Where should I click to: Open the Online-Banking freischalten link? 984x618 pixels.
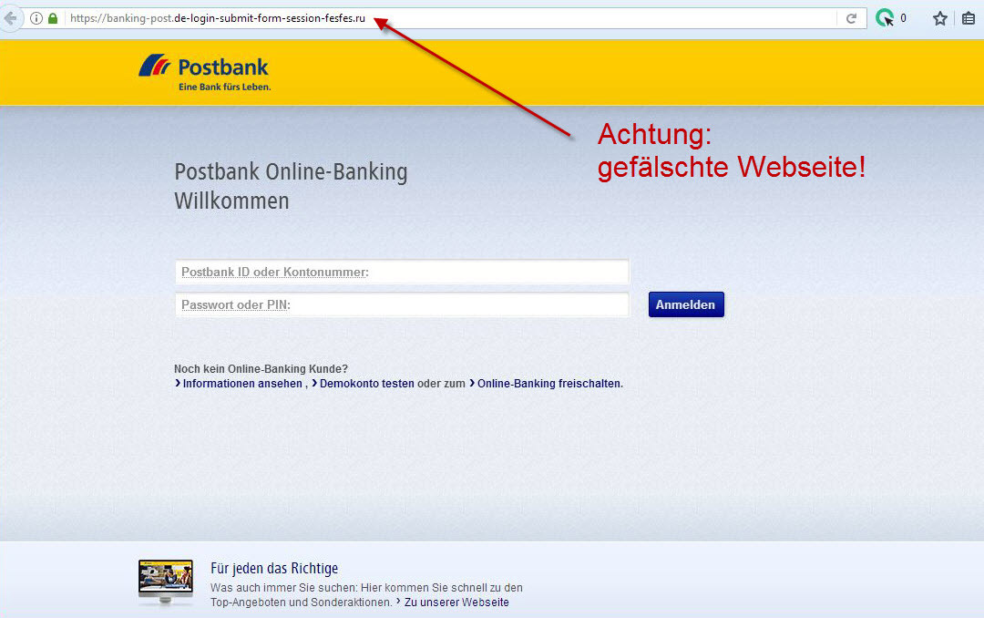549,384
